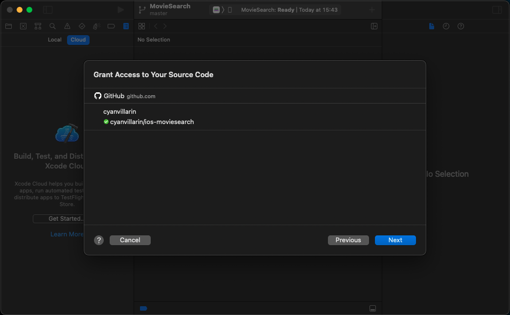Viewport: 510px width, 315px height.
Task: Click the No Selection jump bar
Action: (x=154, y=40)
